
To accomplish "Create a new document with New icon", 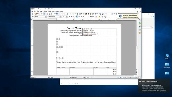I will pos(33,14).
